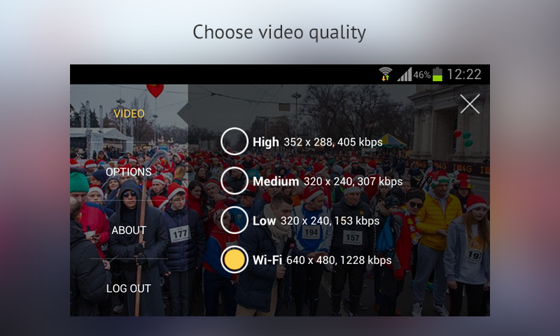Select the High quality radio circle
Screen dimensions: 560x336
pos(234,141)
